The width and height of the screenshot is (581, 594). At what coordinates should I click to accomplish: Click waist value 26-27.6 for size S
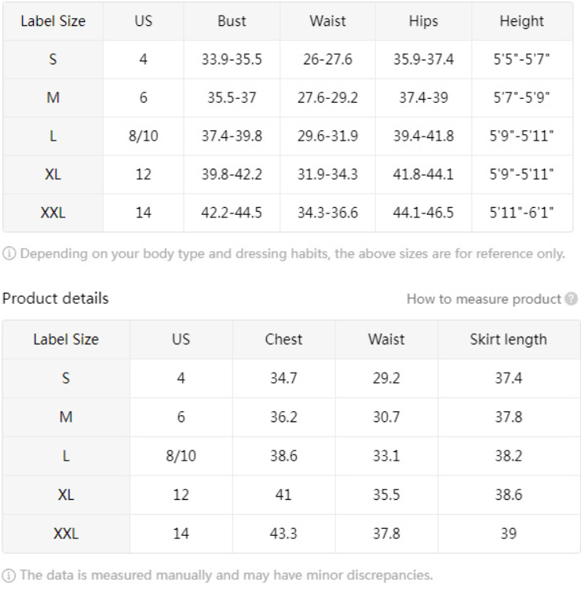[x=327, y=60]
